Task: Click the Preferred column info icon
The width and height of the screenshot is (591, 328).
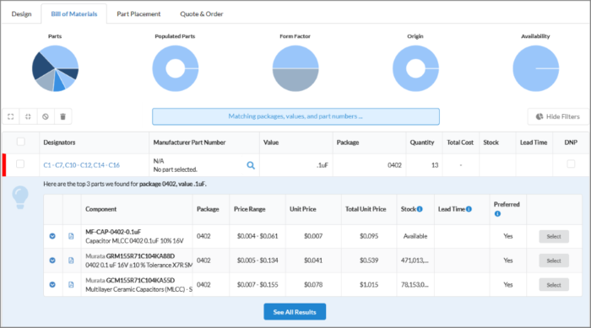Action: (497, 214)
